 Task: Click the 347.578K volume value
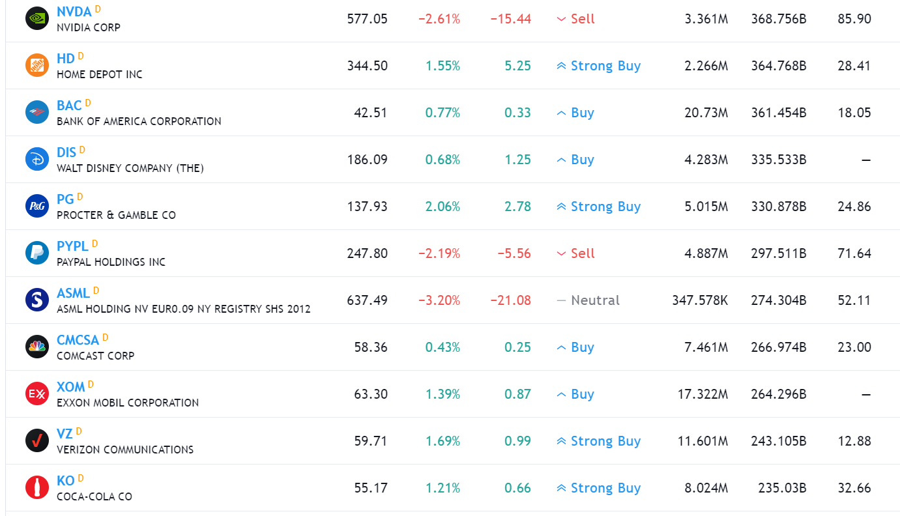click(x=700, y=300)
